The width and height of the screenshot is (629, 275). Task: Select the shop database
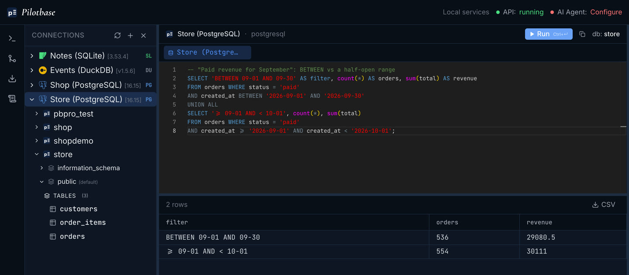pos(63,127)
